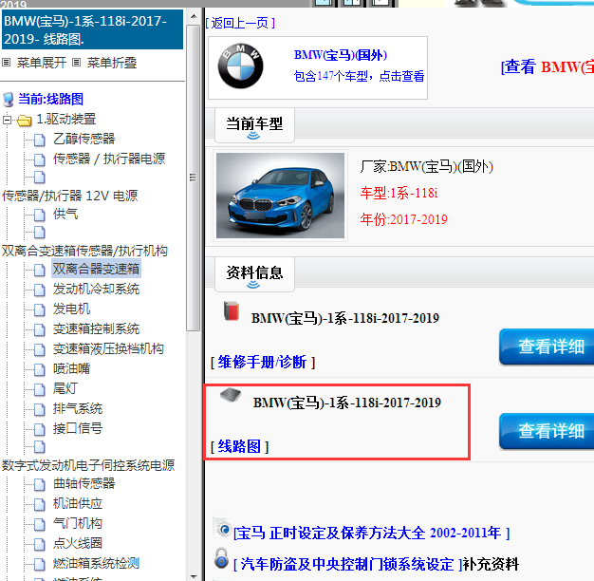Click the page icon beside 曲轴传感器
This screenshot has height=581, width=594.
[40, 484]
